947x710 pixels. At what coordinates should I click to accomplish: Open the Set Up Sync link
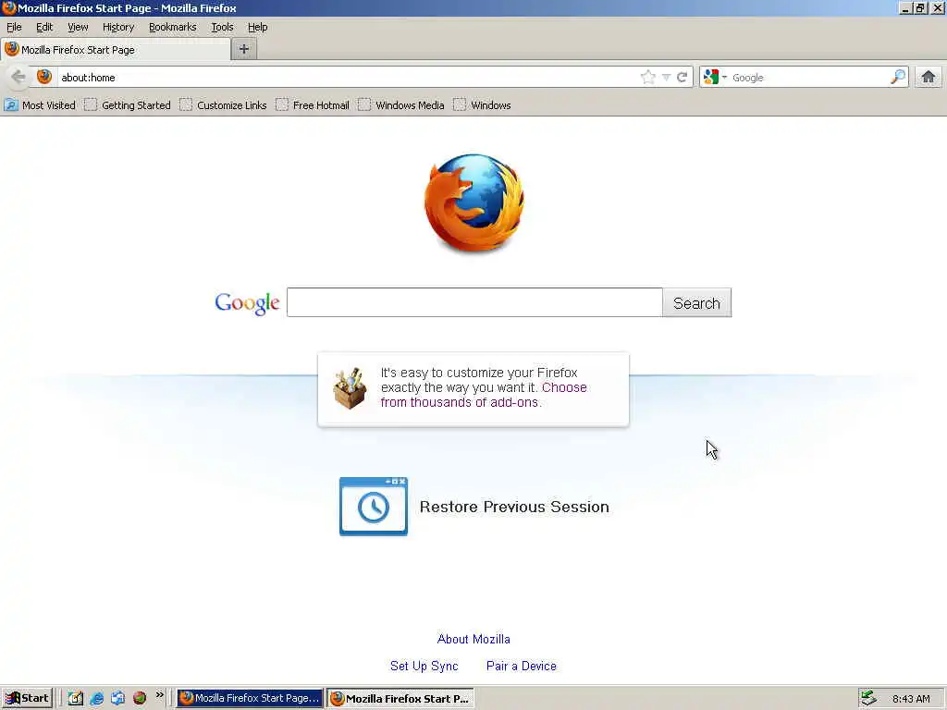(424, 666)
